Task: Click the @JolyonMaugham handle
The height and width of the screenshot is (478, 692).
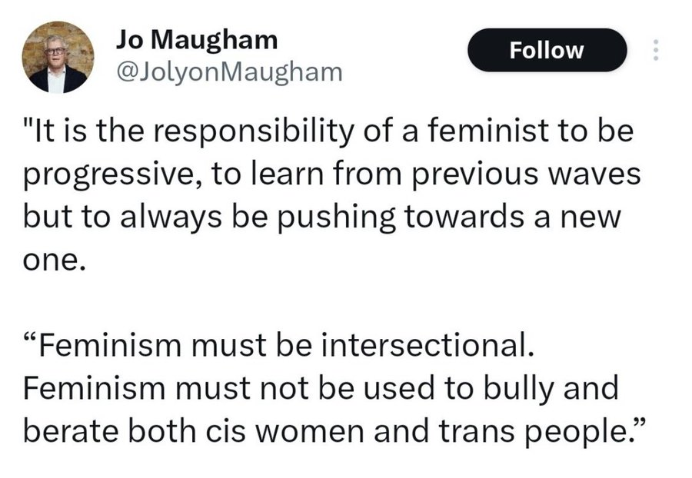Action: [229, 73]
